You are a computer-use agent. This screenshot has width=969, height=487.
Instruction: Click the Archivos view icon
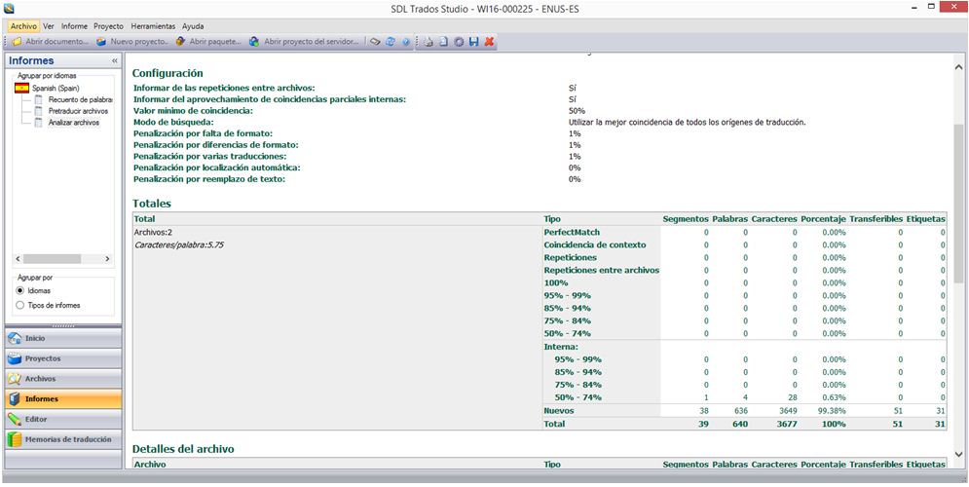pyautogui.click(x=15, y=379)
